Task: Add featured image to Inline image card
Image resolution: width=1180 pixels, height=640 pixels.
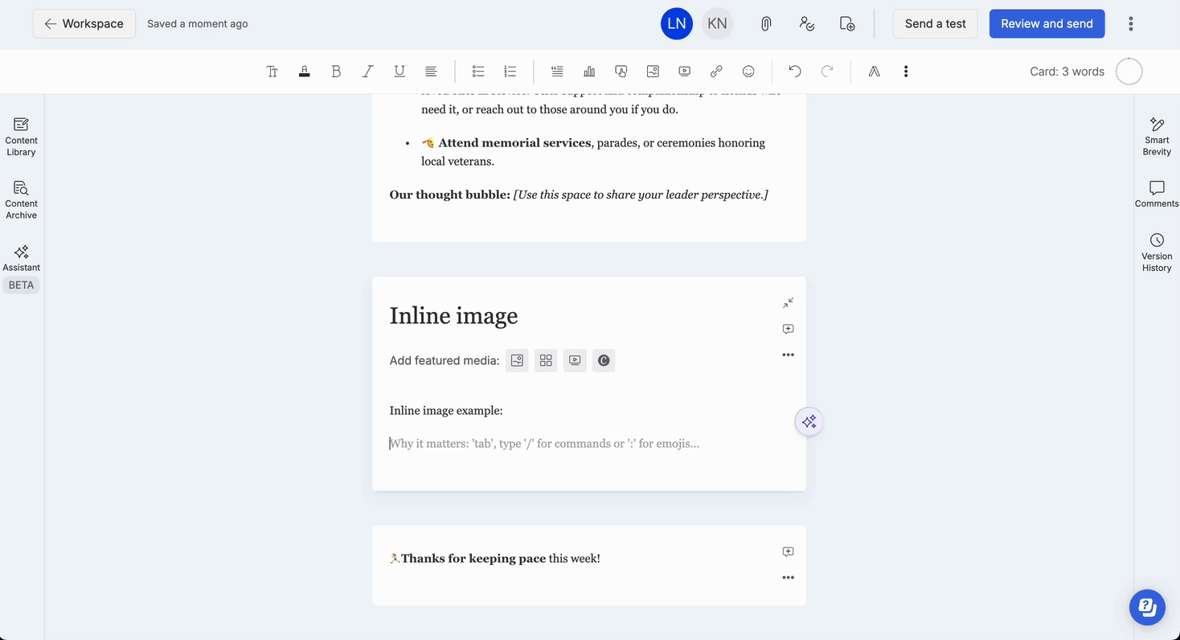Action: (x=517, y=360)
